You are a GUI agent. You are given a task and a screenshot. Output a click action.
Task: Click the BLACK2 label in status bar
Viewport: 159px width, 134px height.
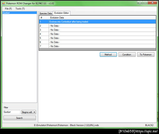(149, 125)
